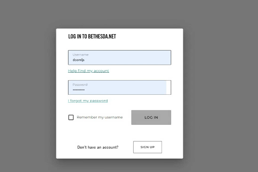
Task: Click the SIGN UP button
Action: (148, 147)
